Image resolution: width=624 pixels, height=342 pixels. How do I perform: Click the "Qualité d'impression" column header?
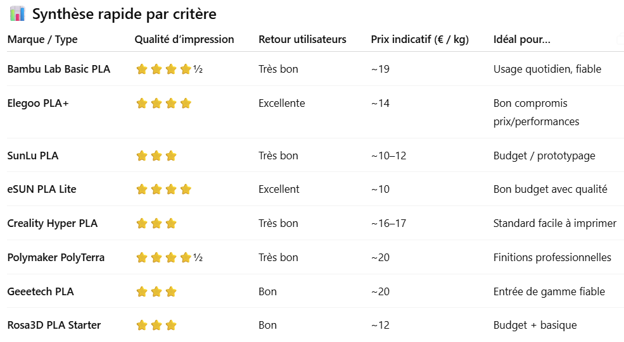(x=184, y=39)
